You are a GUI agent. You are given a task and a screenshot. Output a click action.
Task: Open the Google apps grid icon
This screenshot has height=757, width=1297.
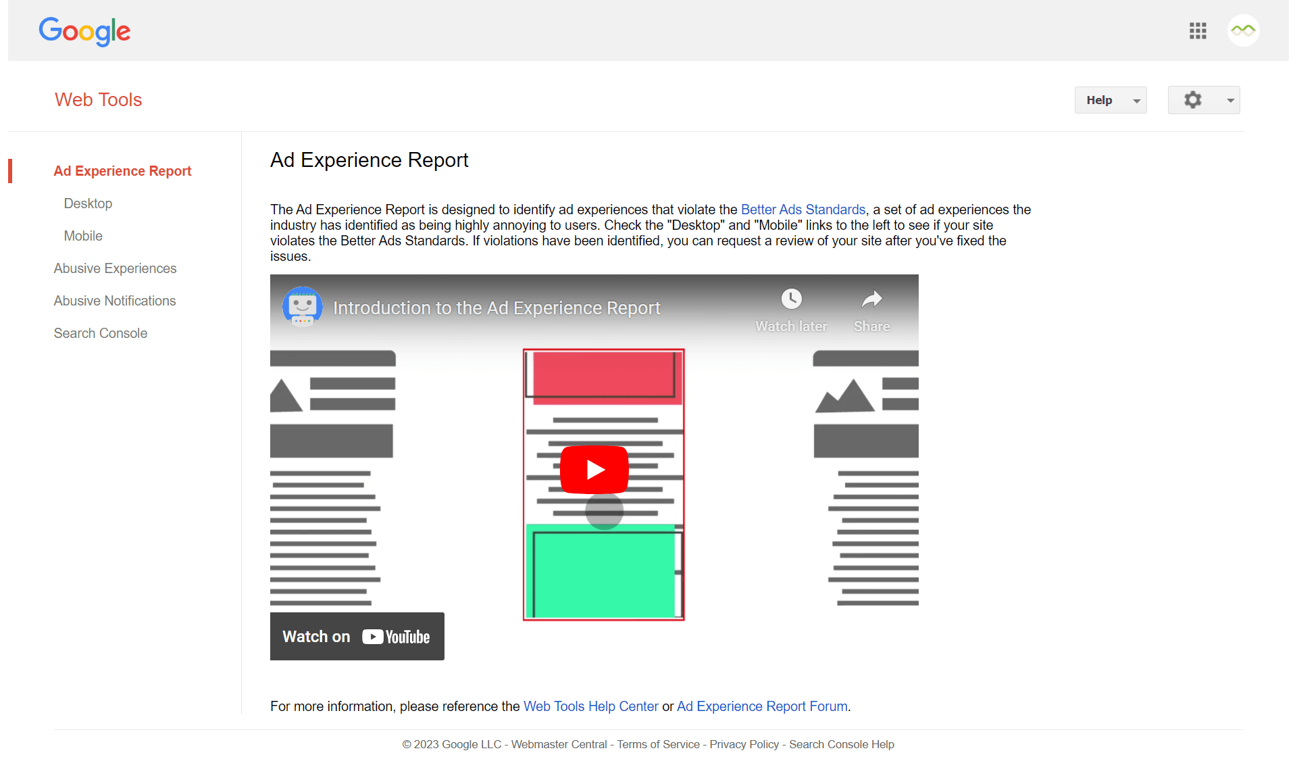1198,30
